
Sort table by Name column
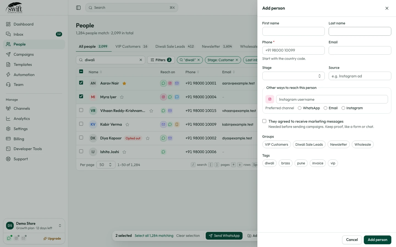point(95,72)
